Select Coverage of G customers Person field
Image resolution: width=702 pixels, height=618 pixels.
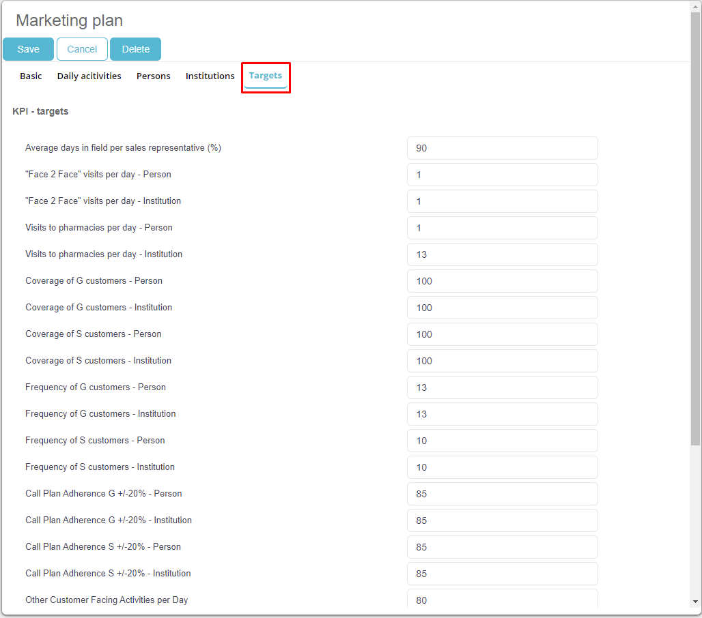coord(502,281)
